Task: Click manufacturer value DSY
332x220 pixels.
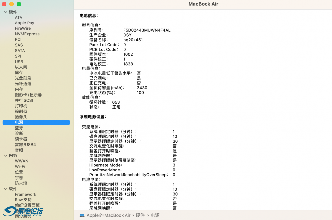Action: pos(127,35)
